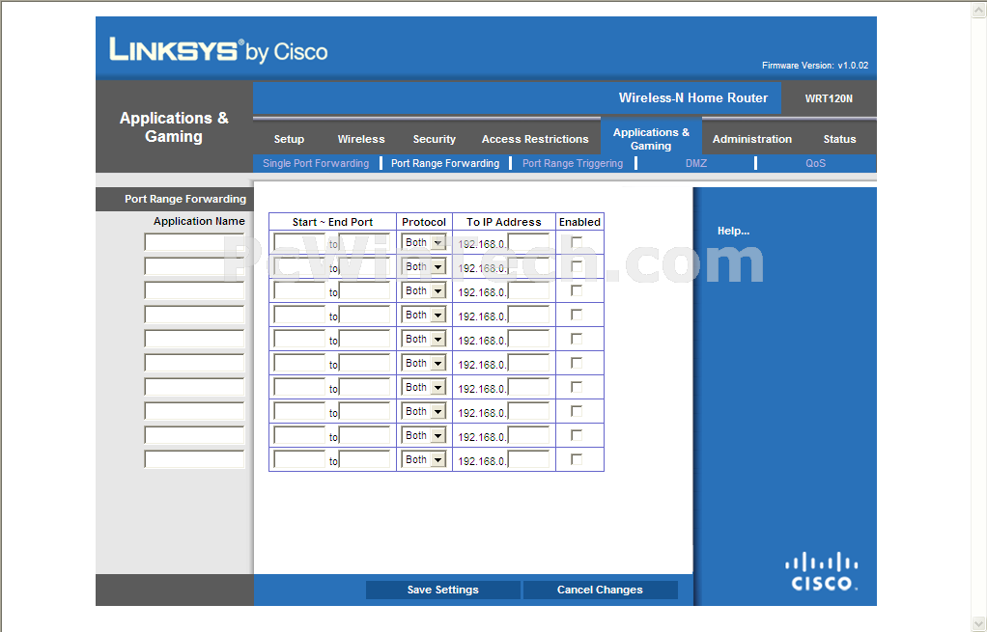Open the Help... link
The image size is (987, 632).
coord(733,231)
